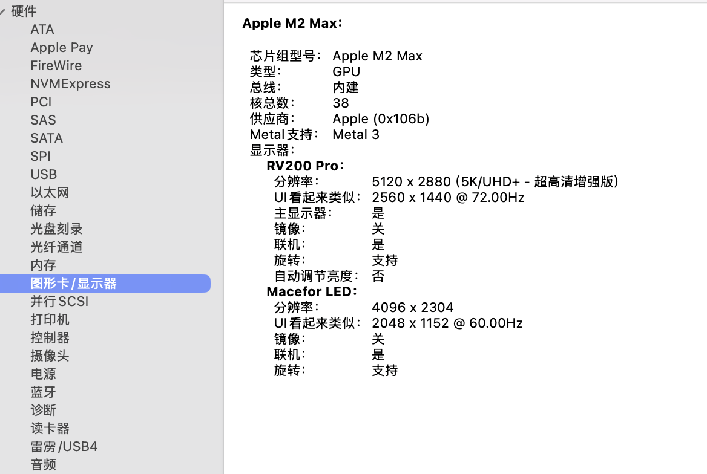Screen dimensions: 707x474
Task: Click the 自动调节亮度 value 否
Action: click(378, 276)
